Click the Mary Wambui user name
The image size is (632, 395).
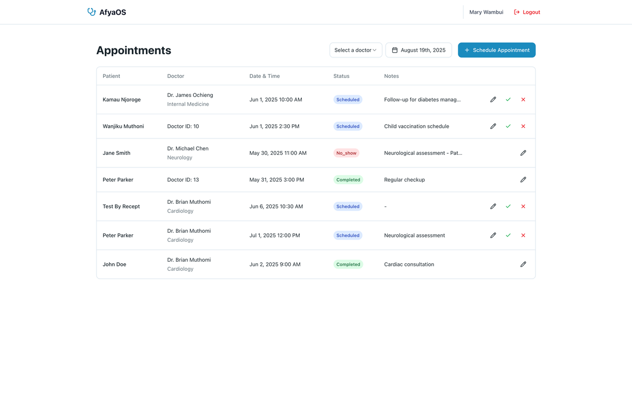coord(486,12)
